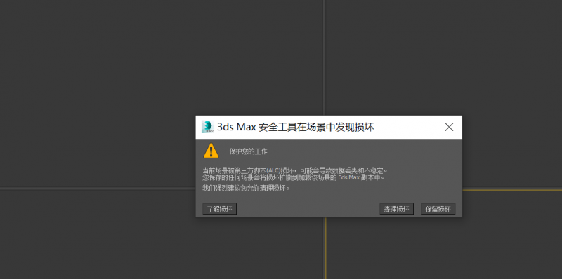The height and width of the screenshot is (279, 562).
Task: Click the 我们强烈建议您允许清理损坏 text line
Action: point(246,188)
